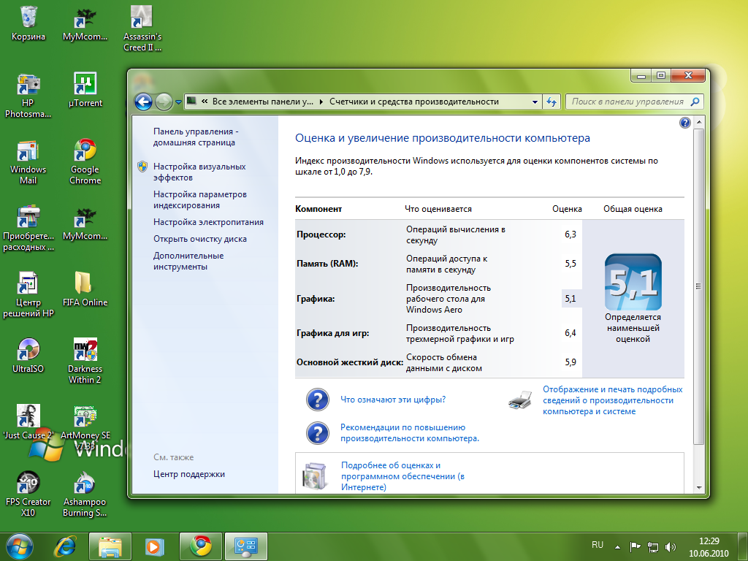The width and height of the screenshot is (748, 561).
Task: Click the volume speaker tray icon
Action: tap(671, 546)
